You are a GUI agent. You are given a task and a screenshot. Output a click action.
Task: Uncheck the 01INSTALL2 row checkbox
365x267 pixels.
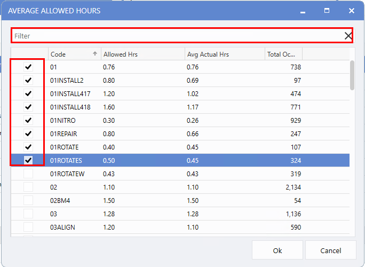28,81
